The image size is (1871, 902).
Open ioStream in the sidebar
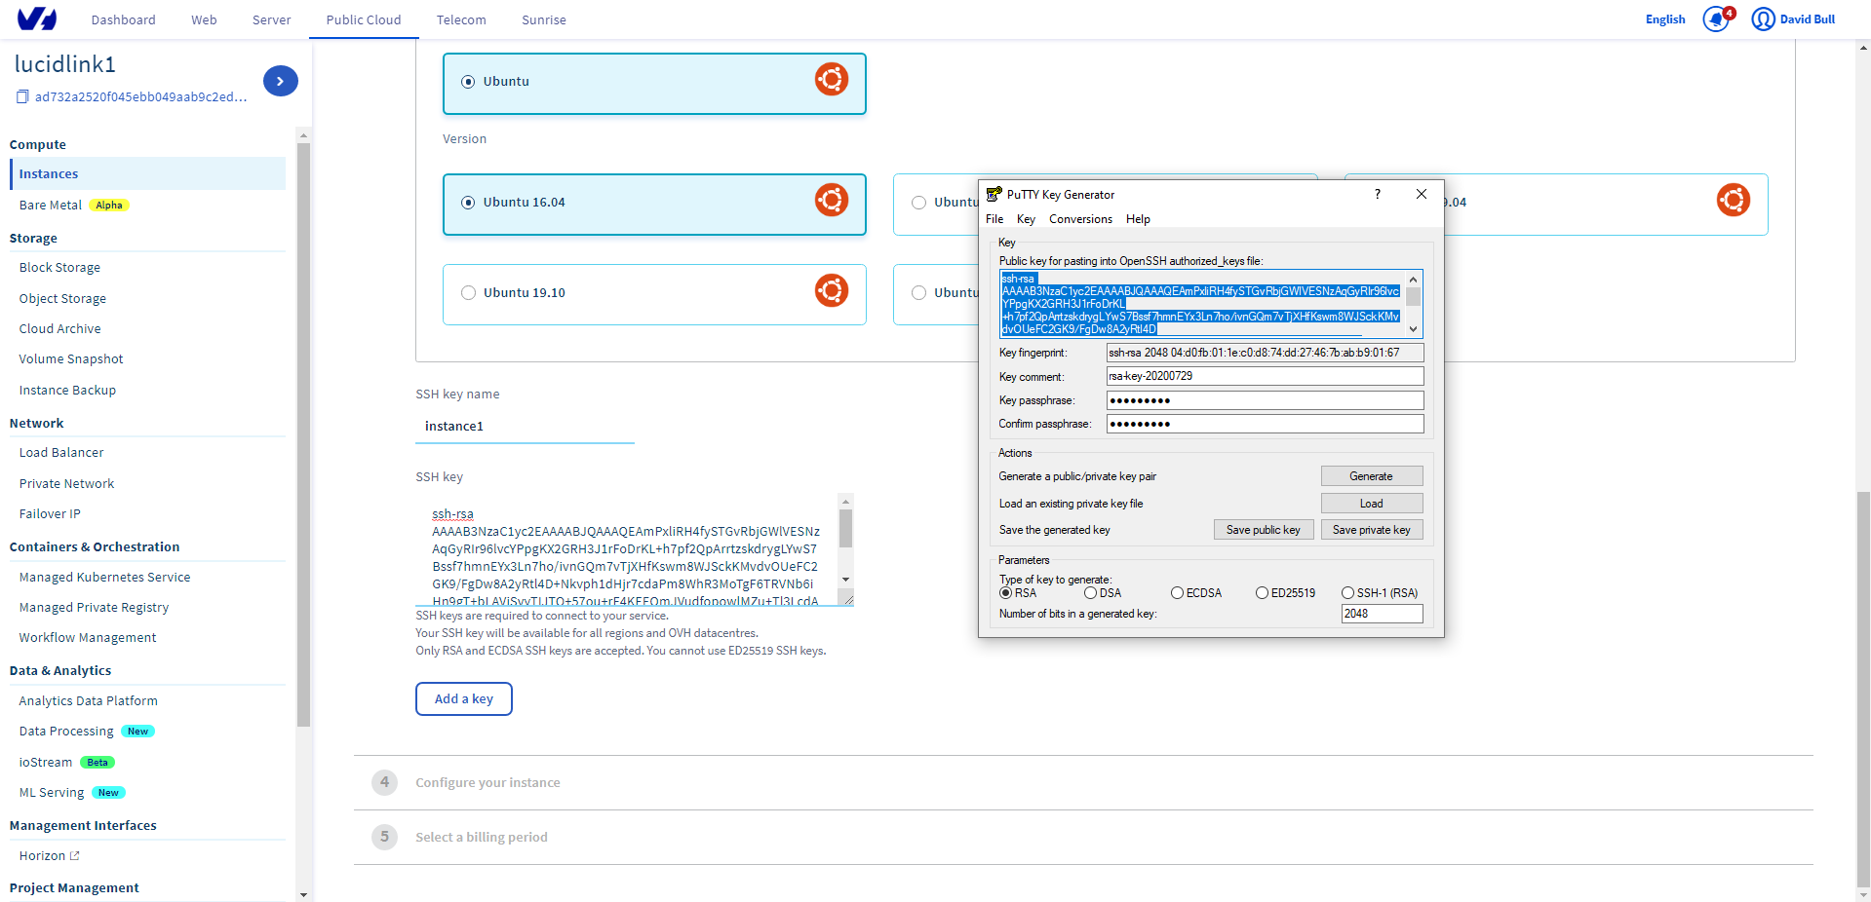46,763
